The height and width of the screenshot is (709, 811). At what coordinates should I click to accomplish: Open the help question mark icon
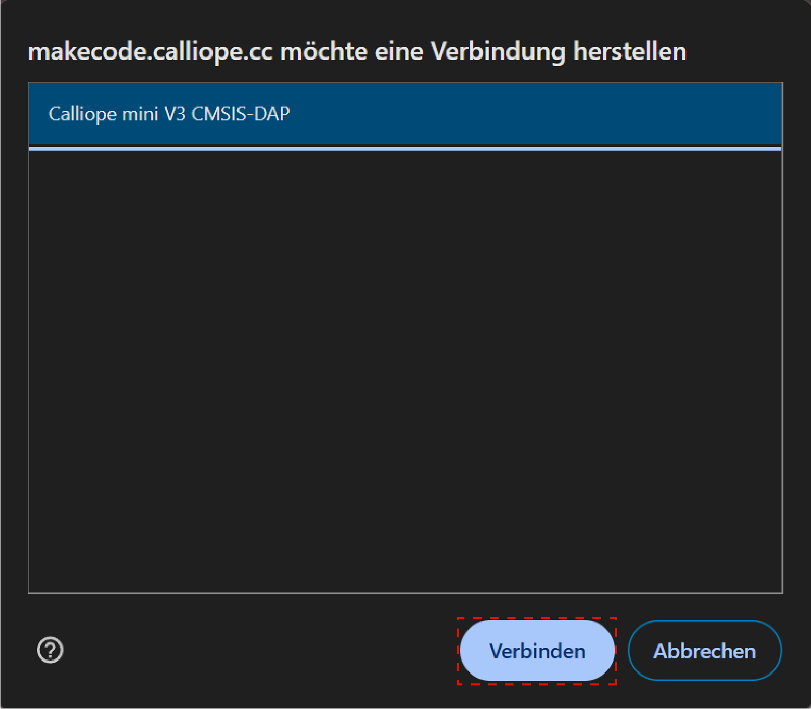(x=50, y=650)
